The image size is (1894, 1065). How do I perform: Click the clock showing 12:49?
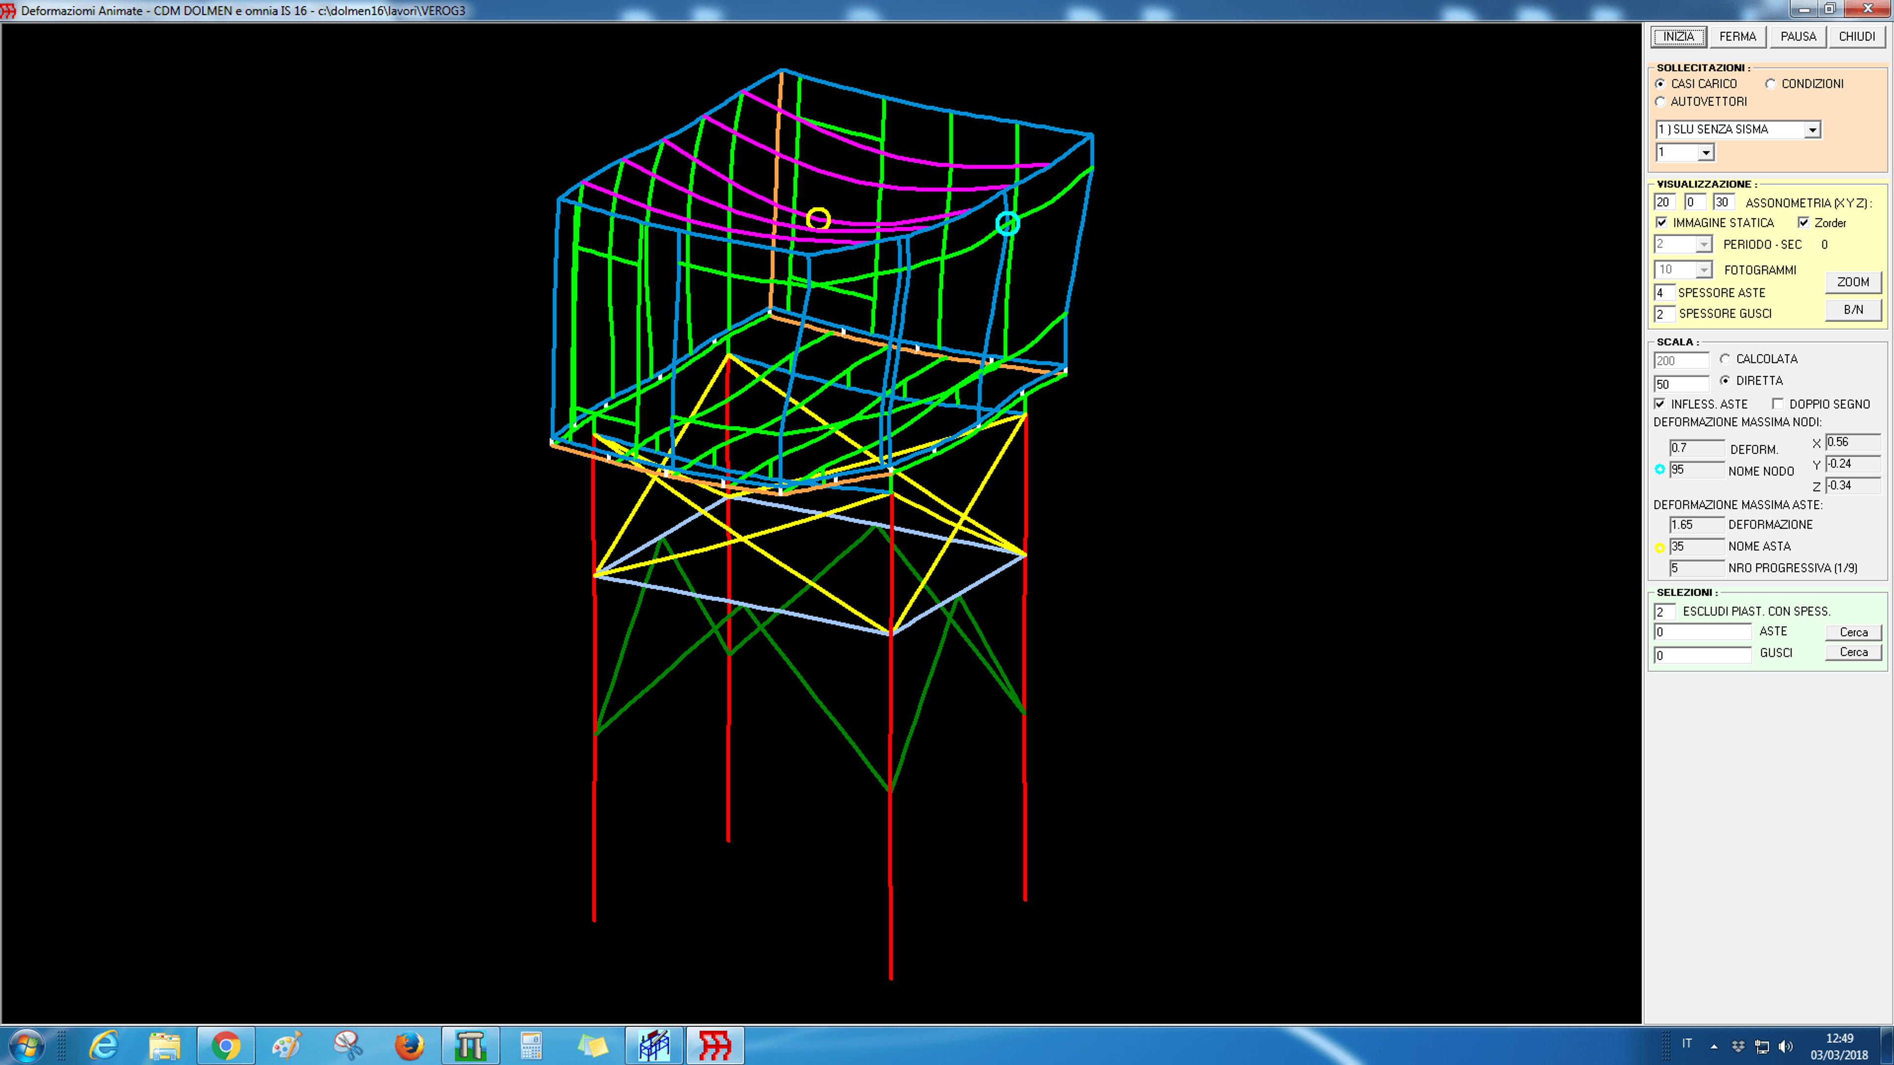(x=1839, y=1038)
